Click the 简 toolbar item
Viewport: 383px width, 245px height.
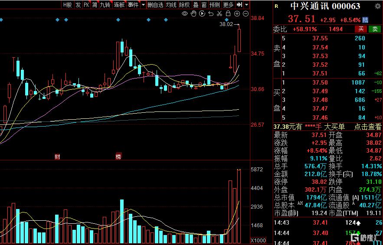95,5
